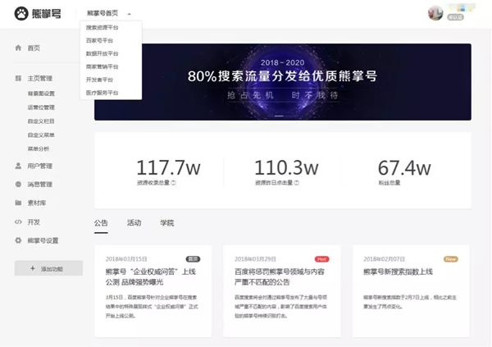
Task: Click the code brackets icon beside 开发
Action: [18, 221]
